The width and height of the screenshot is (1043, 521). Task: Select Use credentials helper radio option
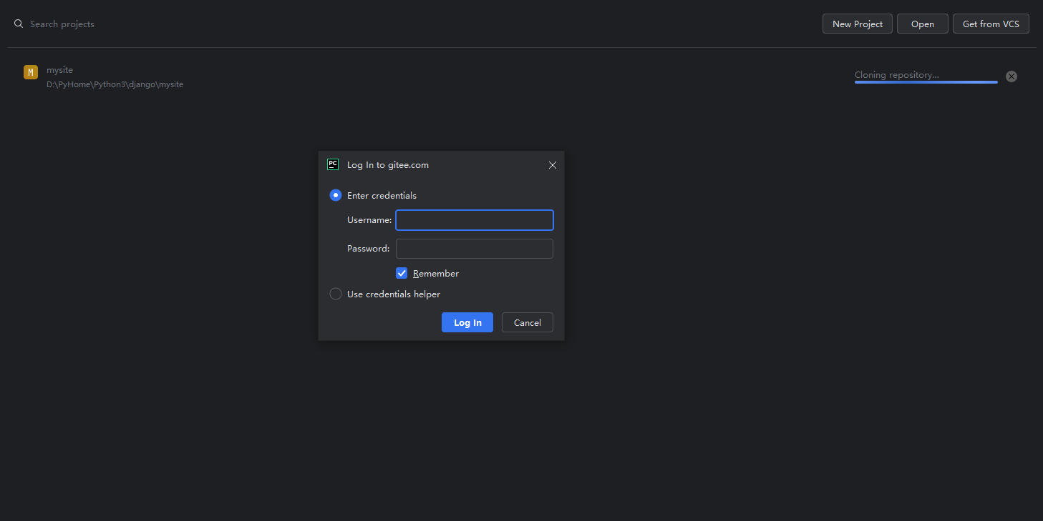[x=335, y=294]
